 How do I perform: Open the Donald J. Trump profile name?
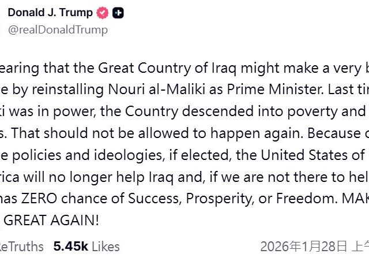(49, 13)
